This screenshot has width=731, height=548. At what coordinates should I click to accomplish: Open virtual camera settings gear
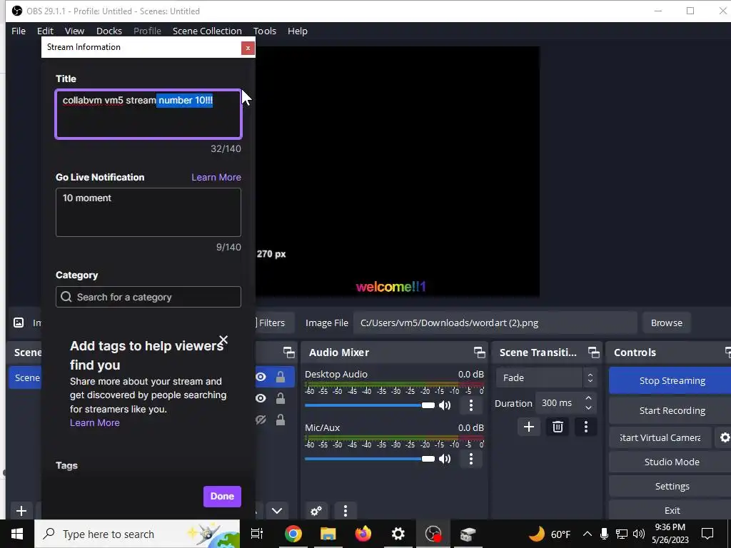click(x=724, y=437)
